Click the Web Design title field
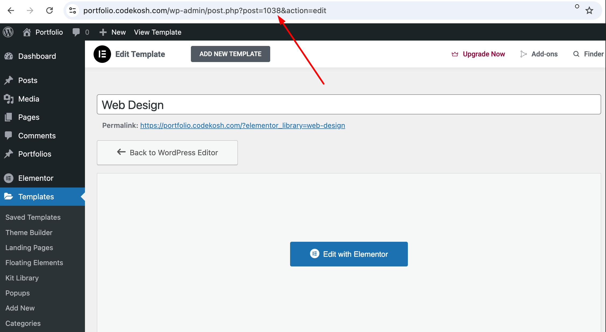 (x=349, y=104)
